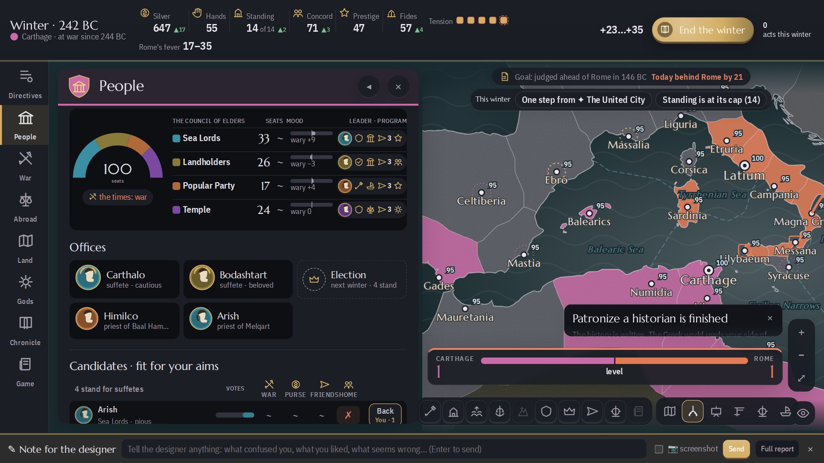This screenshot has width=824, height=463.
Task: Send the designer note
Action: (x=736, y=449)
